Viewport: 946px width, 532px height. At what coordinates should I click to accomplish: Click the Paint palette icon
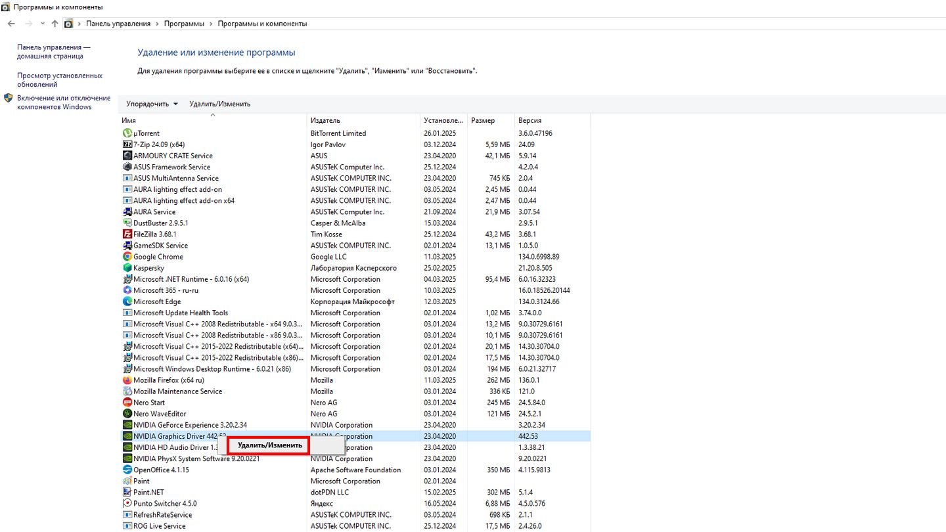(x=127, y=481)
